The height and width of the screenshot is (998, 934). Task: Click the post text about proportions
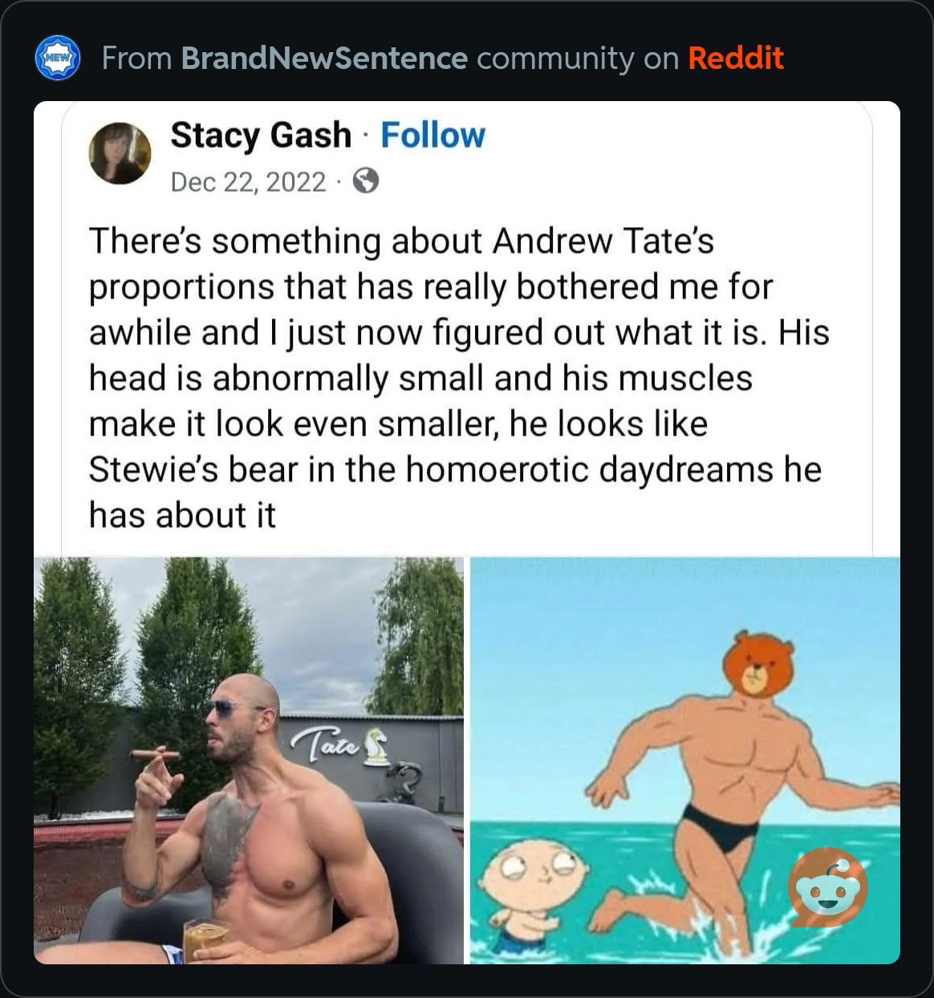(x=458, y=378)
